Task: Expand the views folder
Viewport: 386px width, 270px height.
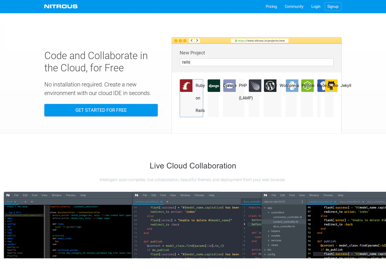Action: pyautogui.click(x=269, y=245)
